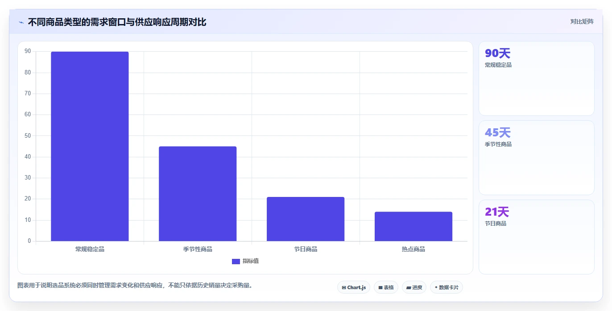Select the Chart.js tag button

354,287
